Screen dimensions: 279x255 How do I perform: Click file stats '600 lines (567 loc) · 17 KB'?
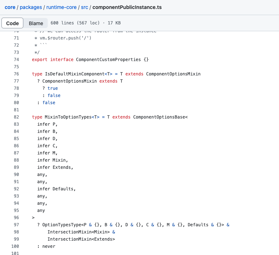(x=85, y=23)
